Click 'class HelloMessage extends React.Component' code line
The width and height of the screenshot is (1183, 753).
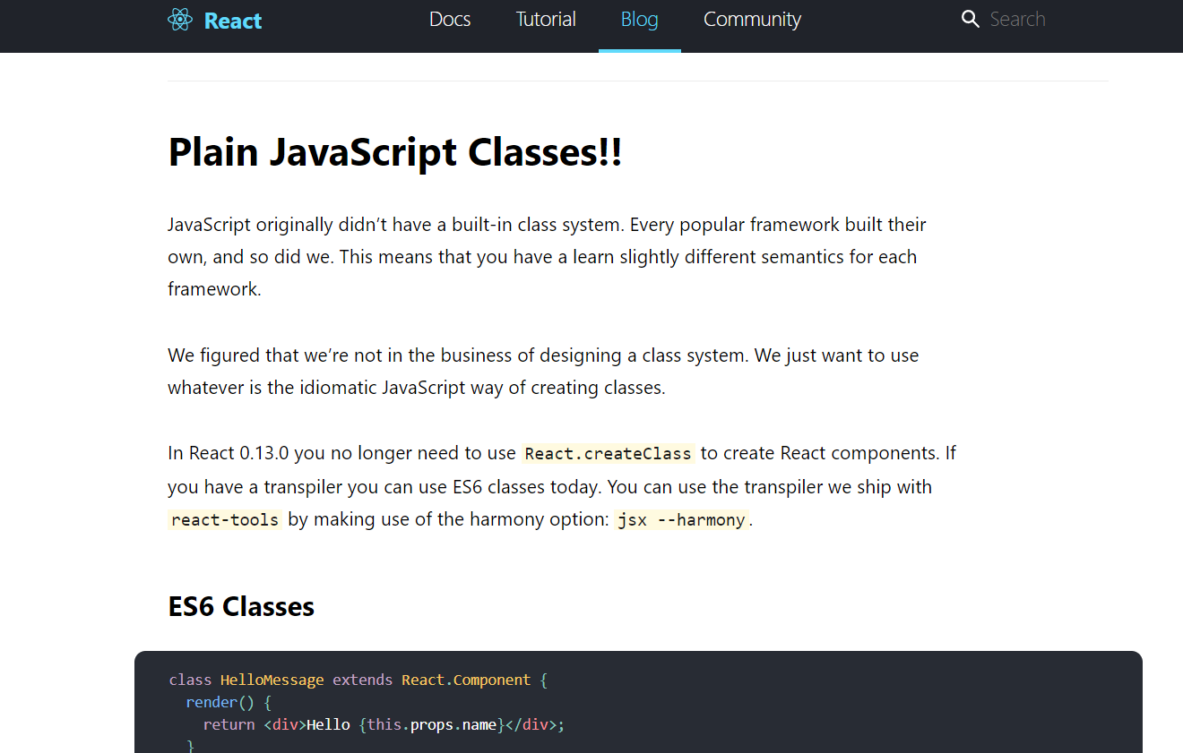click(x=358, y=680)
